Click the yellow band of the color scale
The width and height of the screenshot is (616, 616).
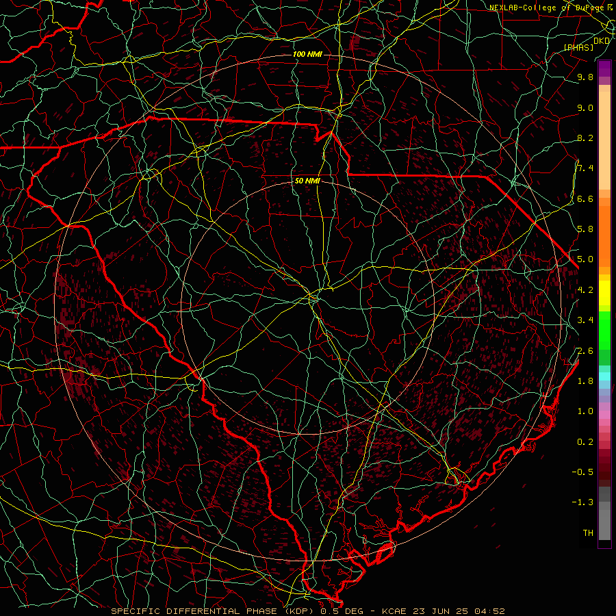coord(604,293)
